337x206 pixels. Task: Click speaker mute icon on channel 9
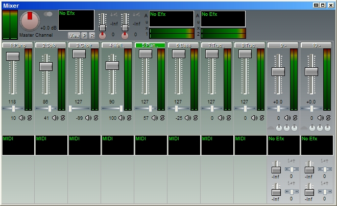[287, 118]
